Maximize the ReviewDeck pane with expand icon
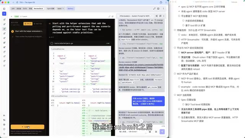The image size is (245, 138). click(109, 16)
